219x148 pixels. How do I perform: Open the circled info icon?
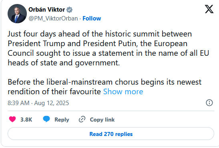209,103
